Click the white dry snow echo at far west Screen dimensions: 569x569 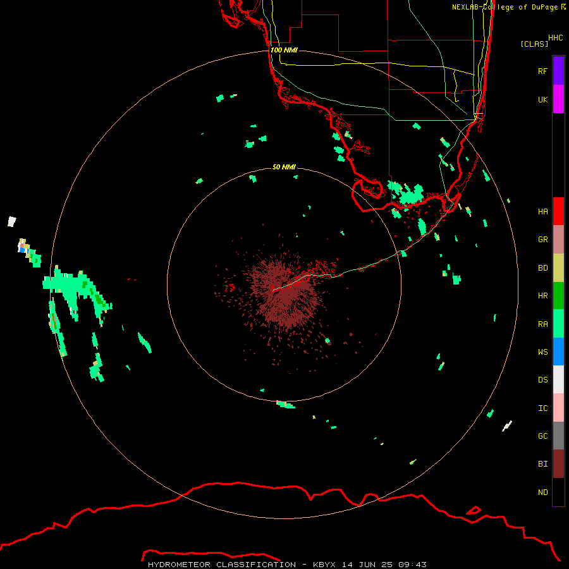click(x=11, y=221)
